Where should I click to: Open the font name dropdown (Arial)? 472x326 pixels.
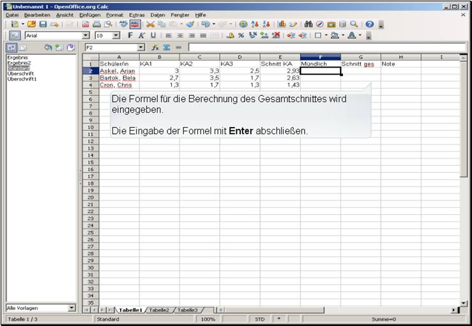pos(86,36)
